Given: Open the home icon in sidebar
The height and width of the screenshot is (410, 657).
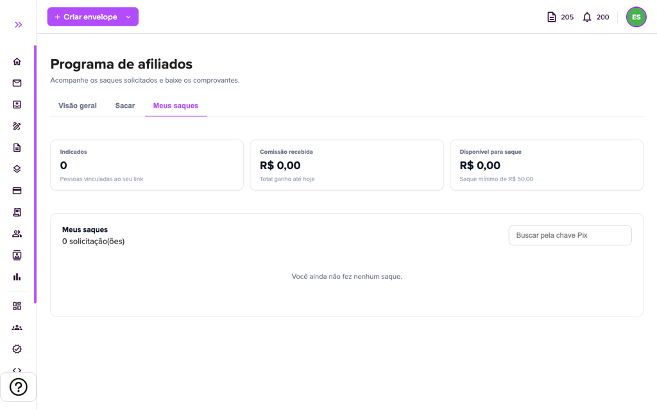Looking at the screenshot, I should (17, 61).
